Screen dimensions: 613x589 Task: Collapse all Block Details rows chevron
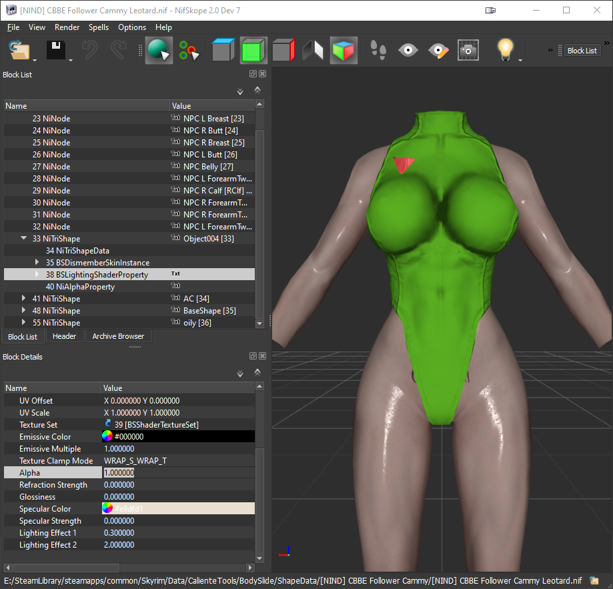tap(257, 372)
